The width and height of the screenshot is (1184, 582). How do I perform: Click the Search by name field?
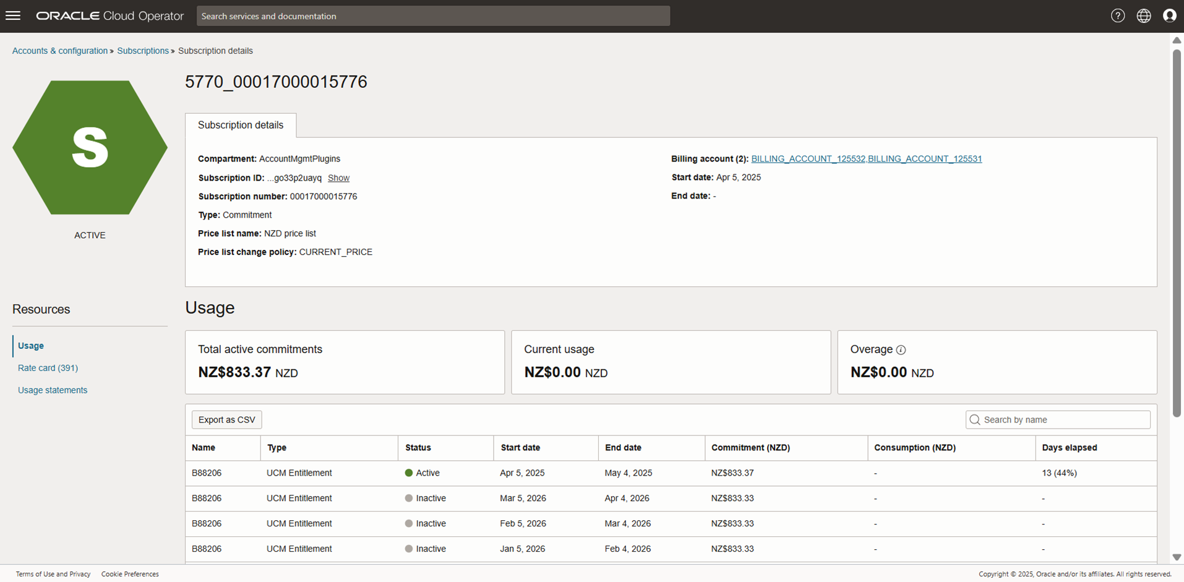point(1064,420)
